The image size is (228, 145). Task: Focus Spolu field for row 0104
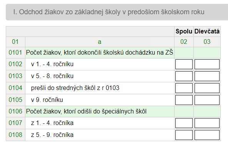point(184,88)
